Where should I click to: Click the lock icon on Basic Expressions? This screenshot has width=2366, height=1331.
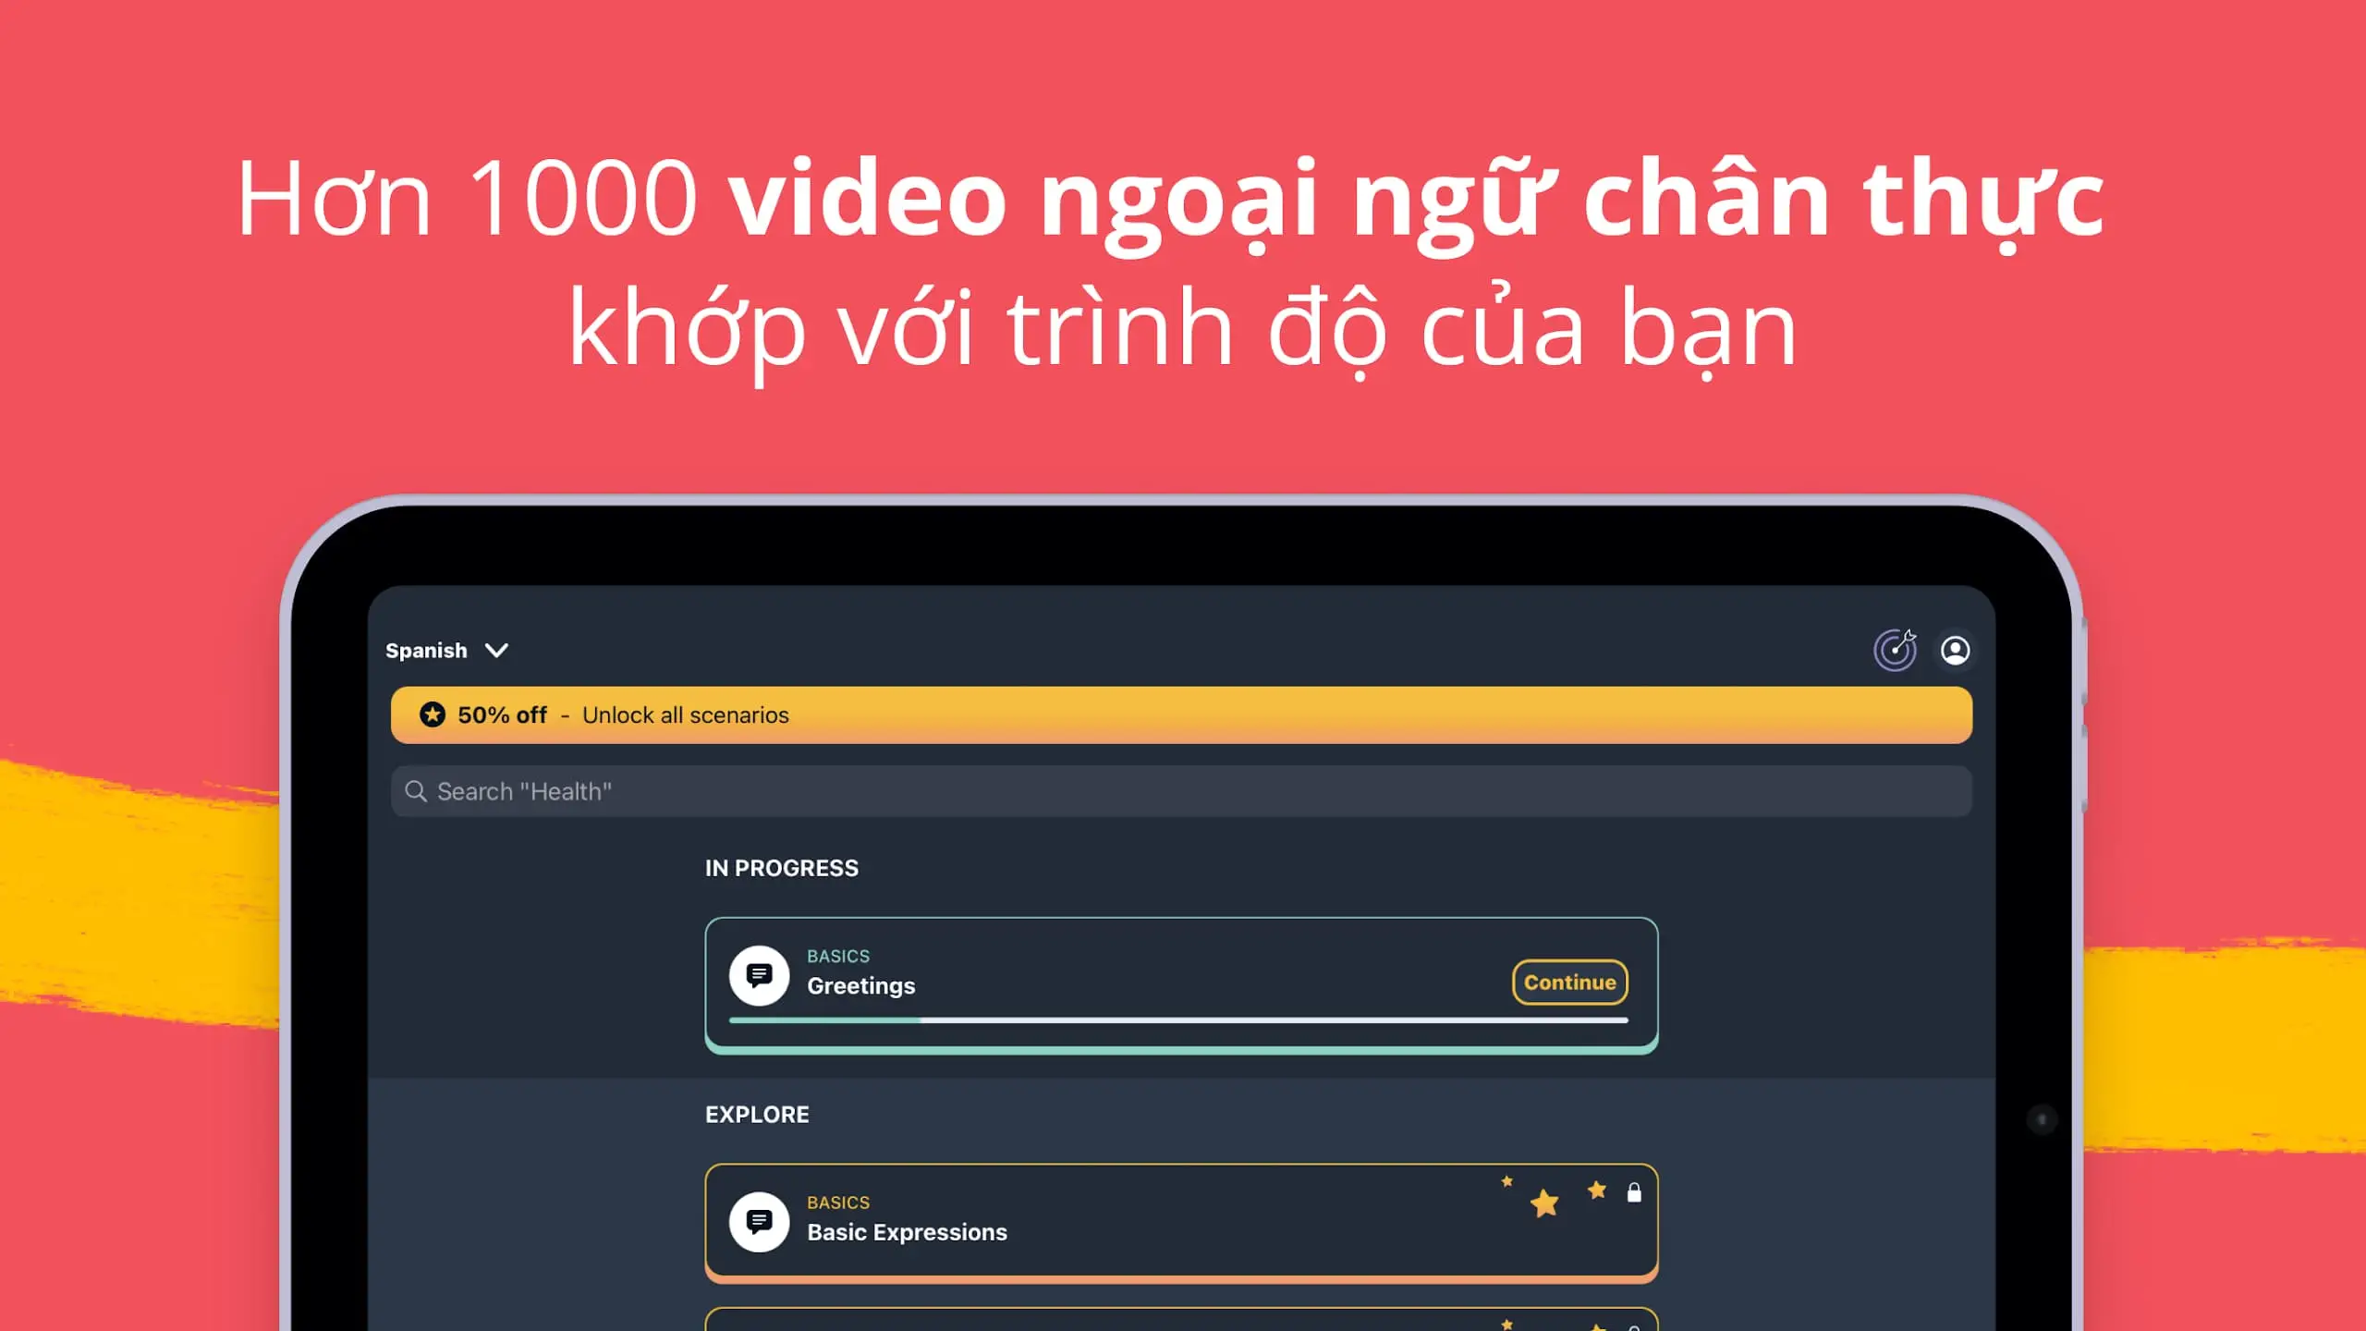coord(1635,1190)
